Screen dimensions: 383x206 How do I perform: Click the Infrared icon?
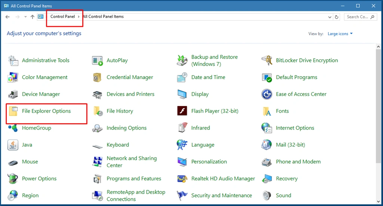tap(183, 128)
